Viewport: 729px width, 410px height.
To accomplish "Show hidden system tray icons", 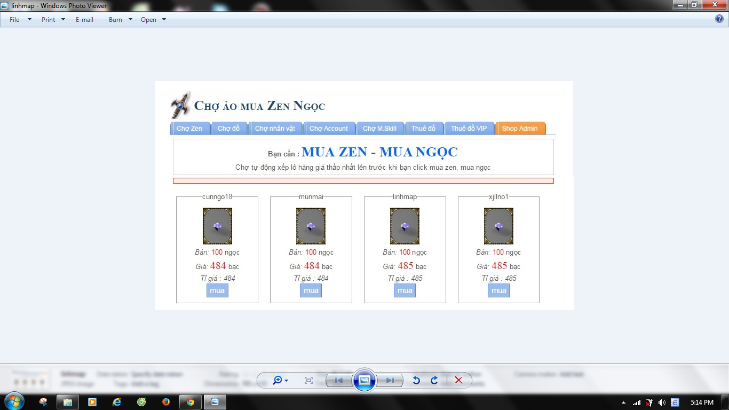I will (x=623, y=403).
